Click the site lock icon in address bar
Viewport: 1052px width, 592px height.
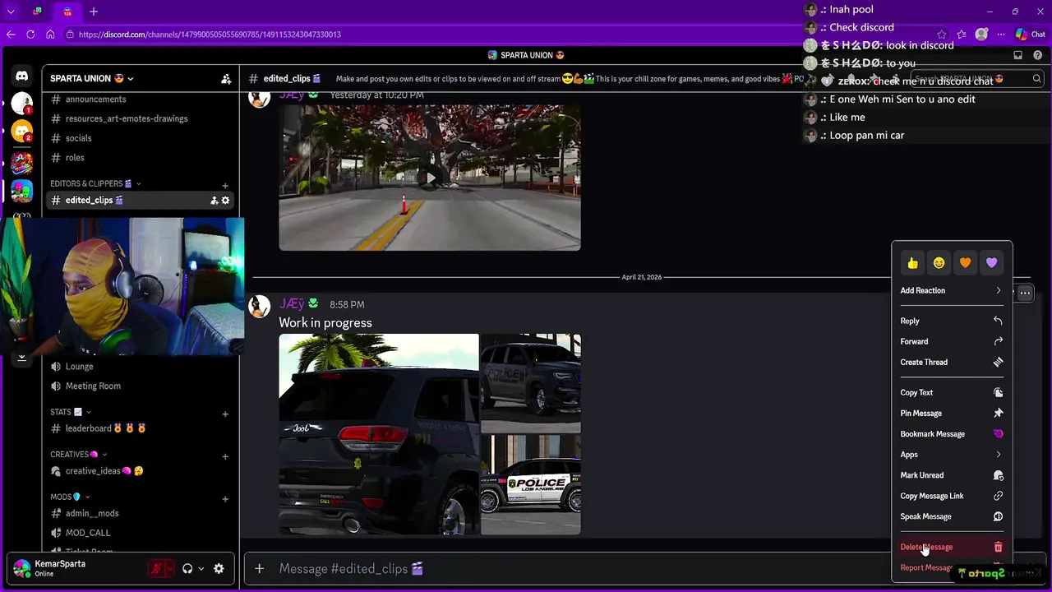click(71, 35)
